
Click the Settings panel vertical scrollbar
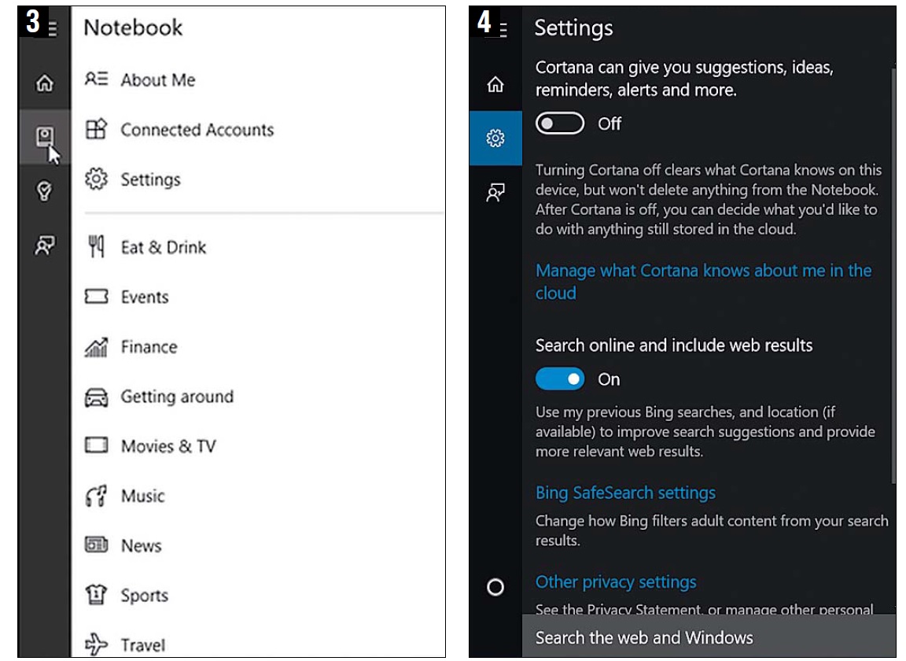click(x=893, y=276)
